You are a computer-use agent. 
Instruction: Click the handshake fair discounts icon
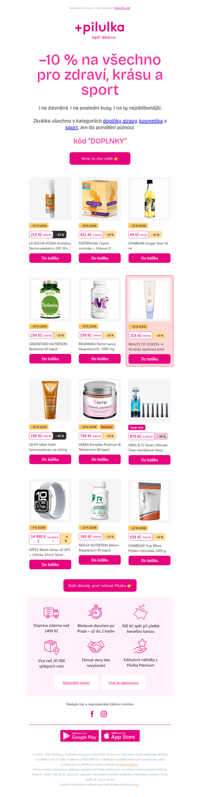click(x=96, y=647)
